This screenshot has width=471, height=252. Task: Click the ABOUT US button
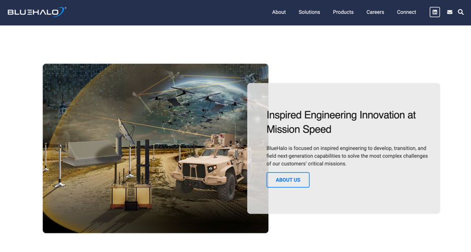(288, 180)
